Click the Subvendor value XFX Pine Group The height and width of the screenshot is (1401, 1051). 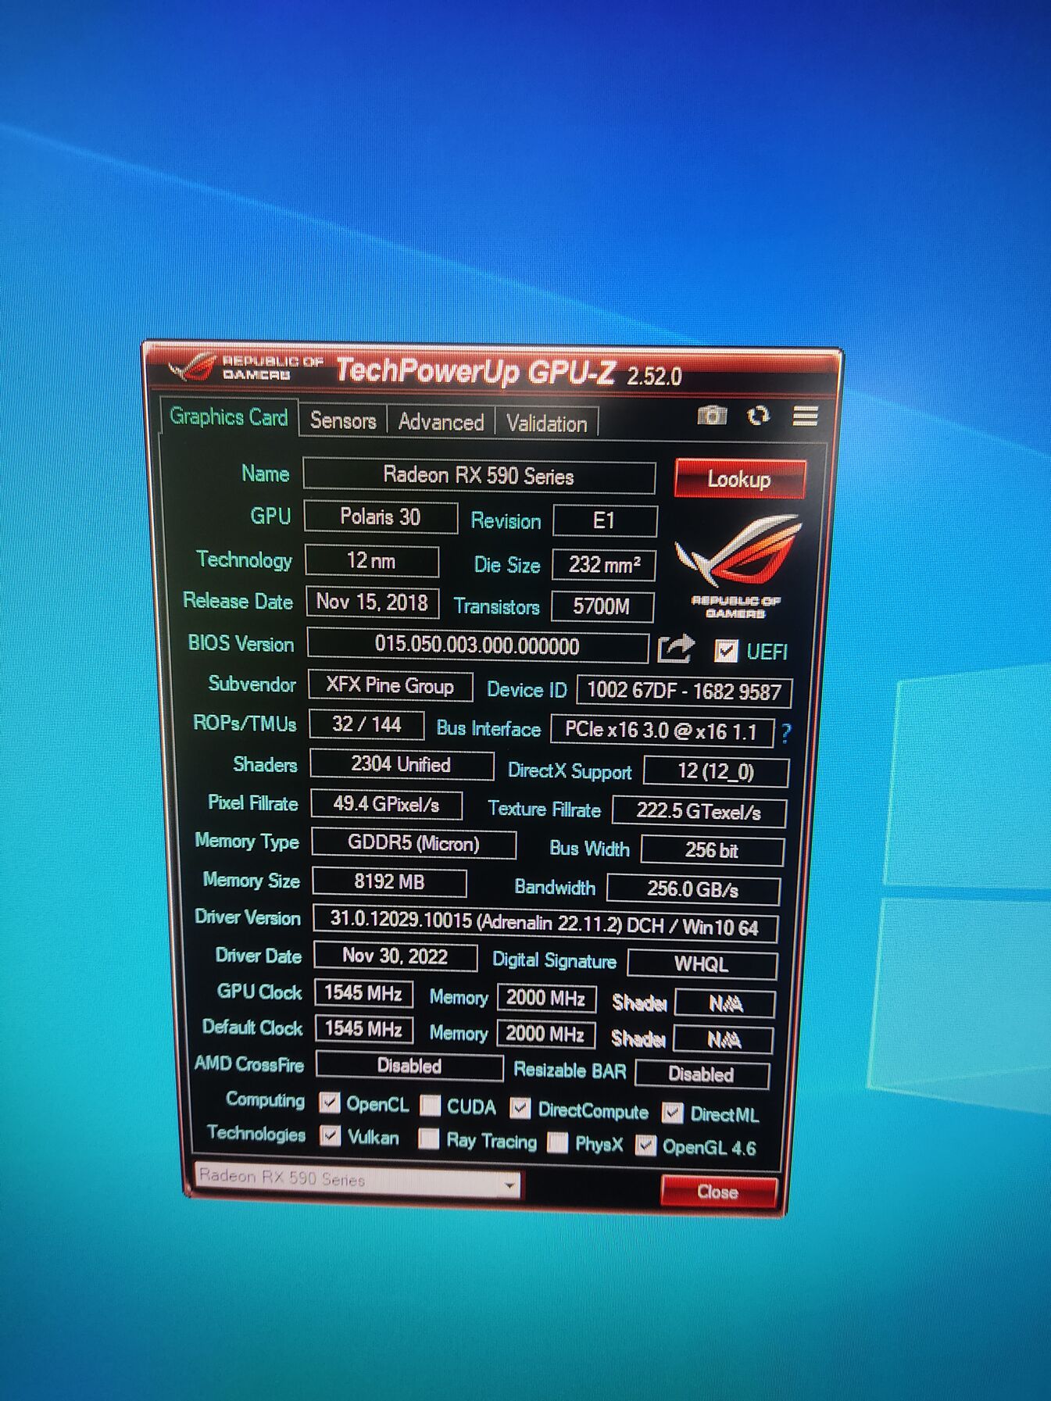[390, 686]
